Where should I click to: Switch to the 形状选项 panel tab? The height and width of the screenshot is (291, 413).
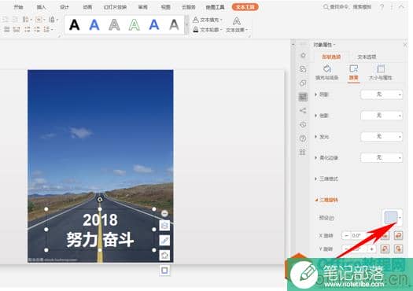click(331, 57)
